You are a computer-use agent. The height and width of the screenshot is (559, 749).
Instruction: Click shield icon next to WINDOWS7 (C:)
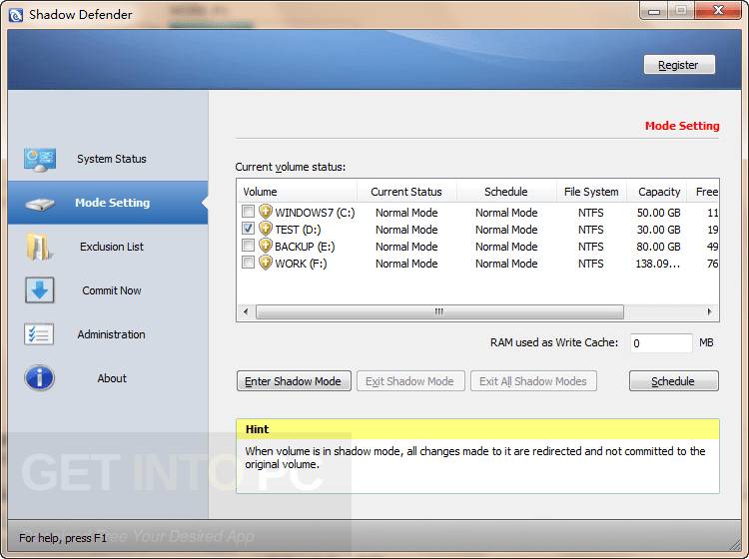265,212
